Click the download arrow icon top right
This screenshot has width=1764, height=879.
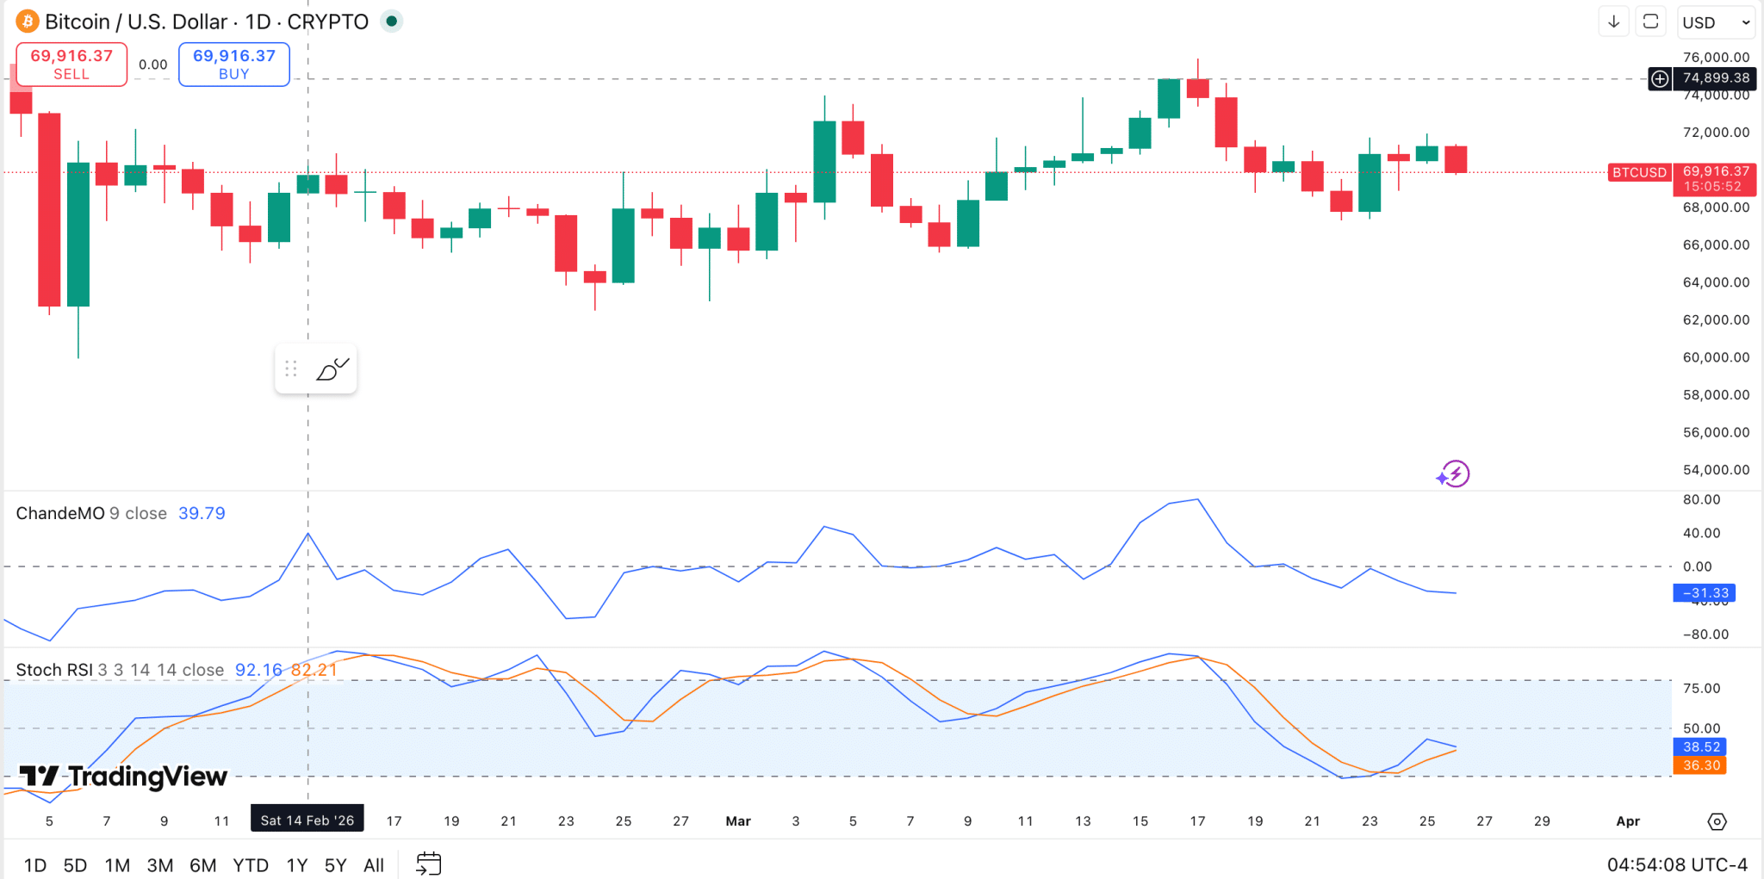(x=1614, y=22)
